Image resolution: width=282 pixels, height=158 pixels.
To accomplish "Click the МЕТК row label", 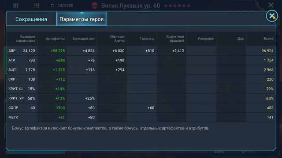I will 13,117.
